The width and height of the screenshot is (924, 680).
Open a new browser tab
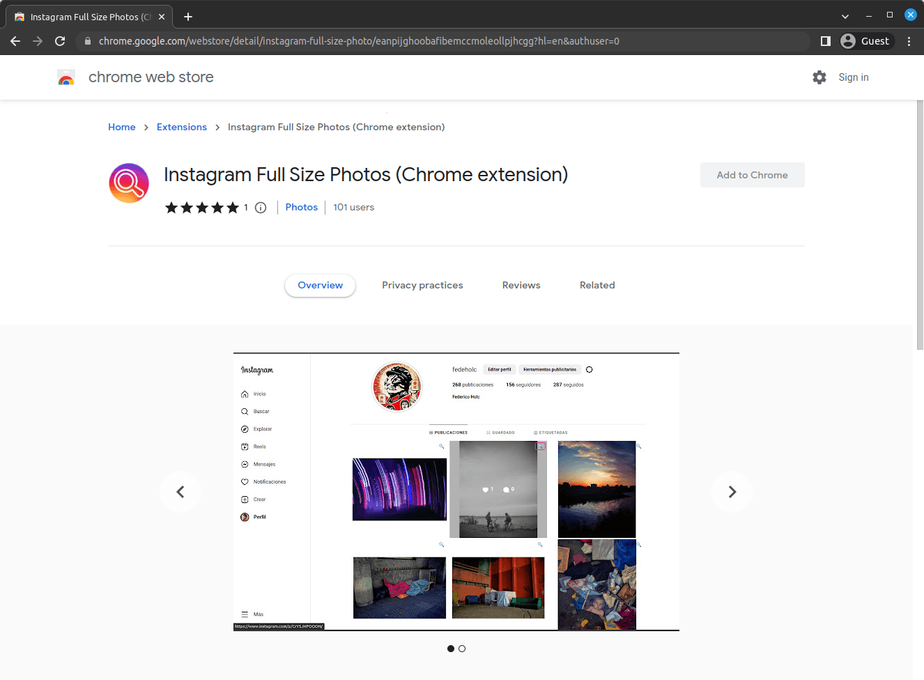[x=188, y=17]
